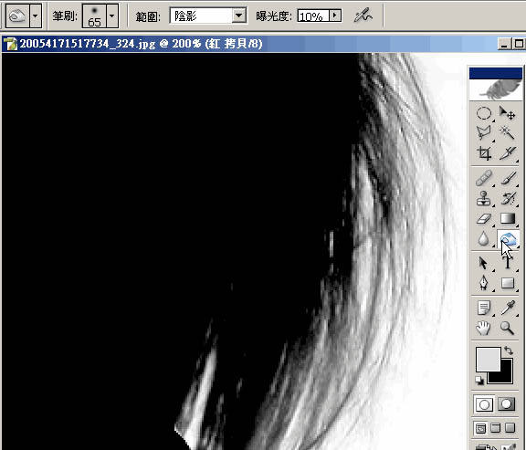Viewport: 526px width, 450px height.
Task: Select the Zoom tool
Action: pos(507,328)
